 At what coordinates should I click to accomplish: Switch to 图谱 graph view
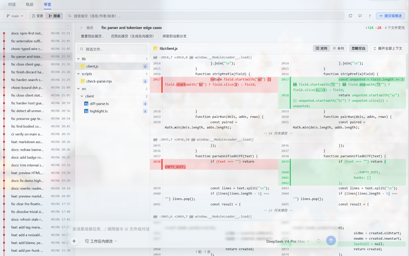pyautogui.click(x=54, y=16)
